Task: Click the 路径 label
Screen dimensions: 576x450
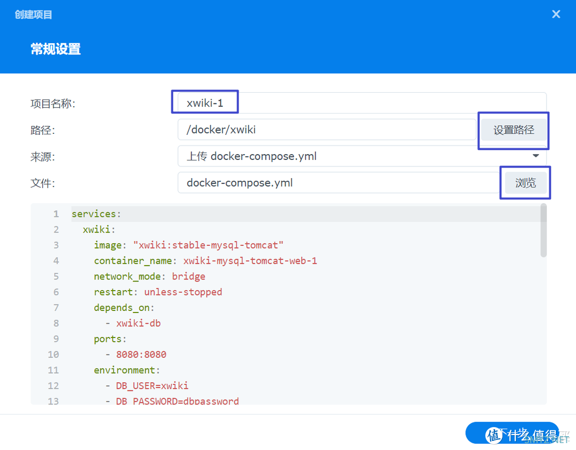Action: [x=43, y=130]
